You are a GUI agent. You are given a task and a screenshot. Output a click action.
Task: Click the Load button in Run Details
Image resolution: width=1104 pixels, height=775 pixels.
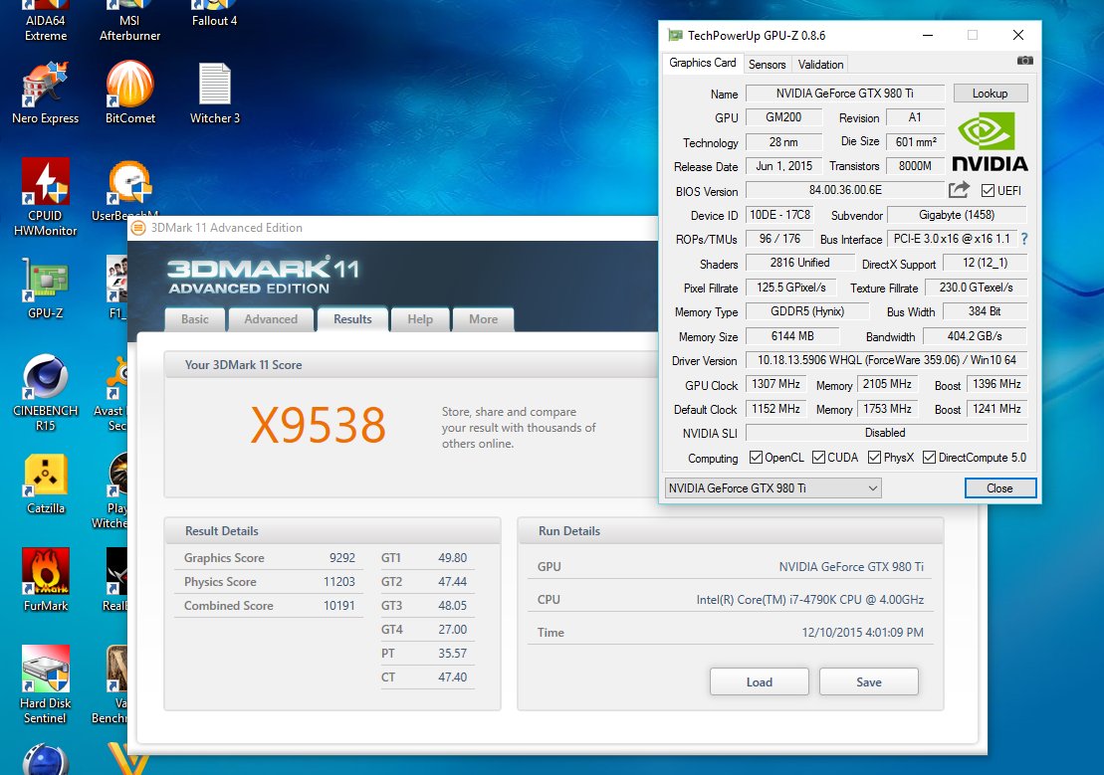click(x=759, y=681)
